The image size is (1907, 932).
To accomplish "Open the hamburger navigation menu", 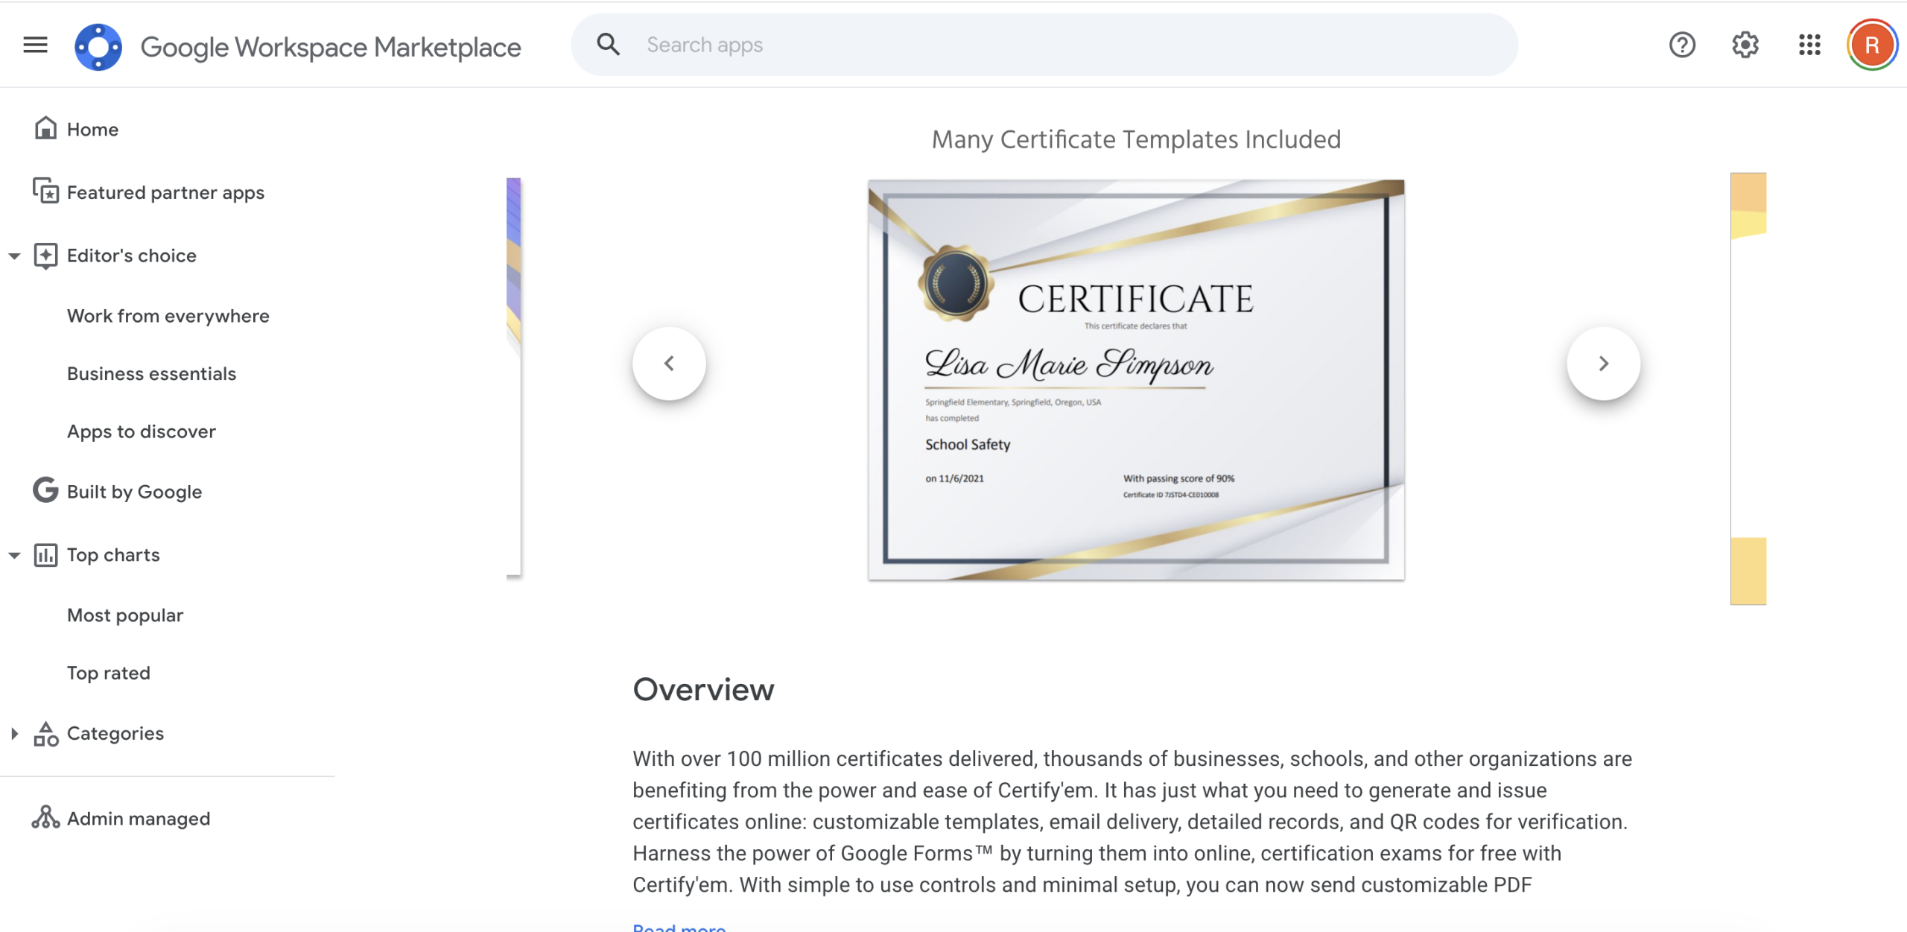I will point(35,45).
